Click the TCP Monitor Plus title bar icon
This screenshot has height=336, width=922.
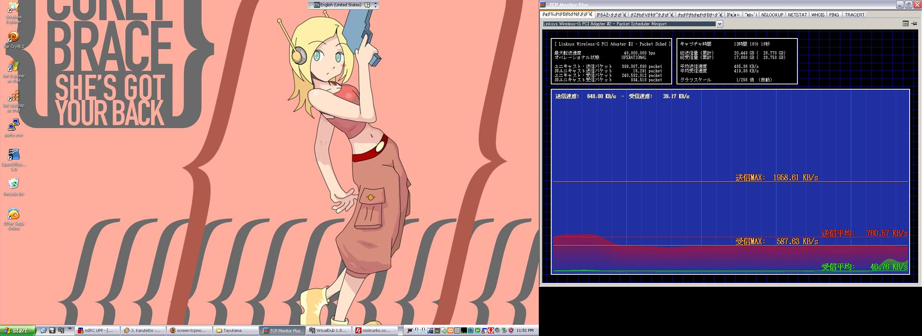click(543, 4)
